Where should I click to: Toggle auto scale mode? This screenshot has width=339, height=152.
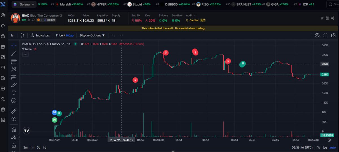[x=333, y=147]
